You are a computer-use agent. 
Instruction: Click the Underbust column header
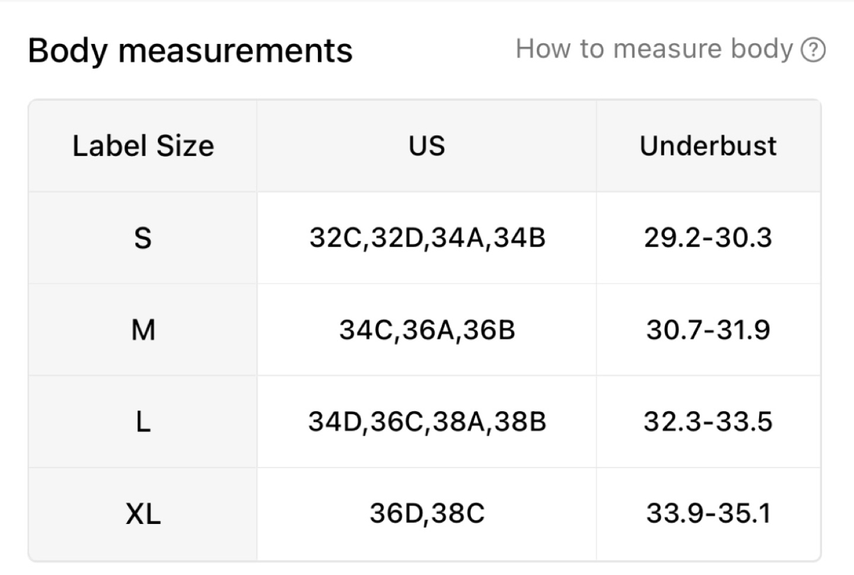pos(708,146)
